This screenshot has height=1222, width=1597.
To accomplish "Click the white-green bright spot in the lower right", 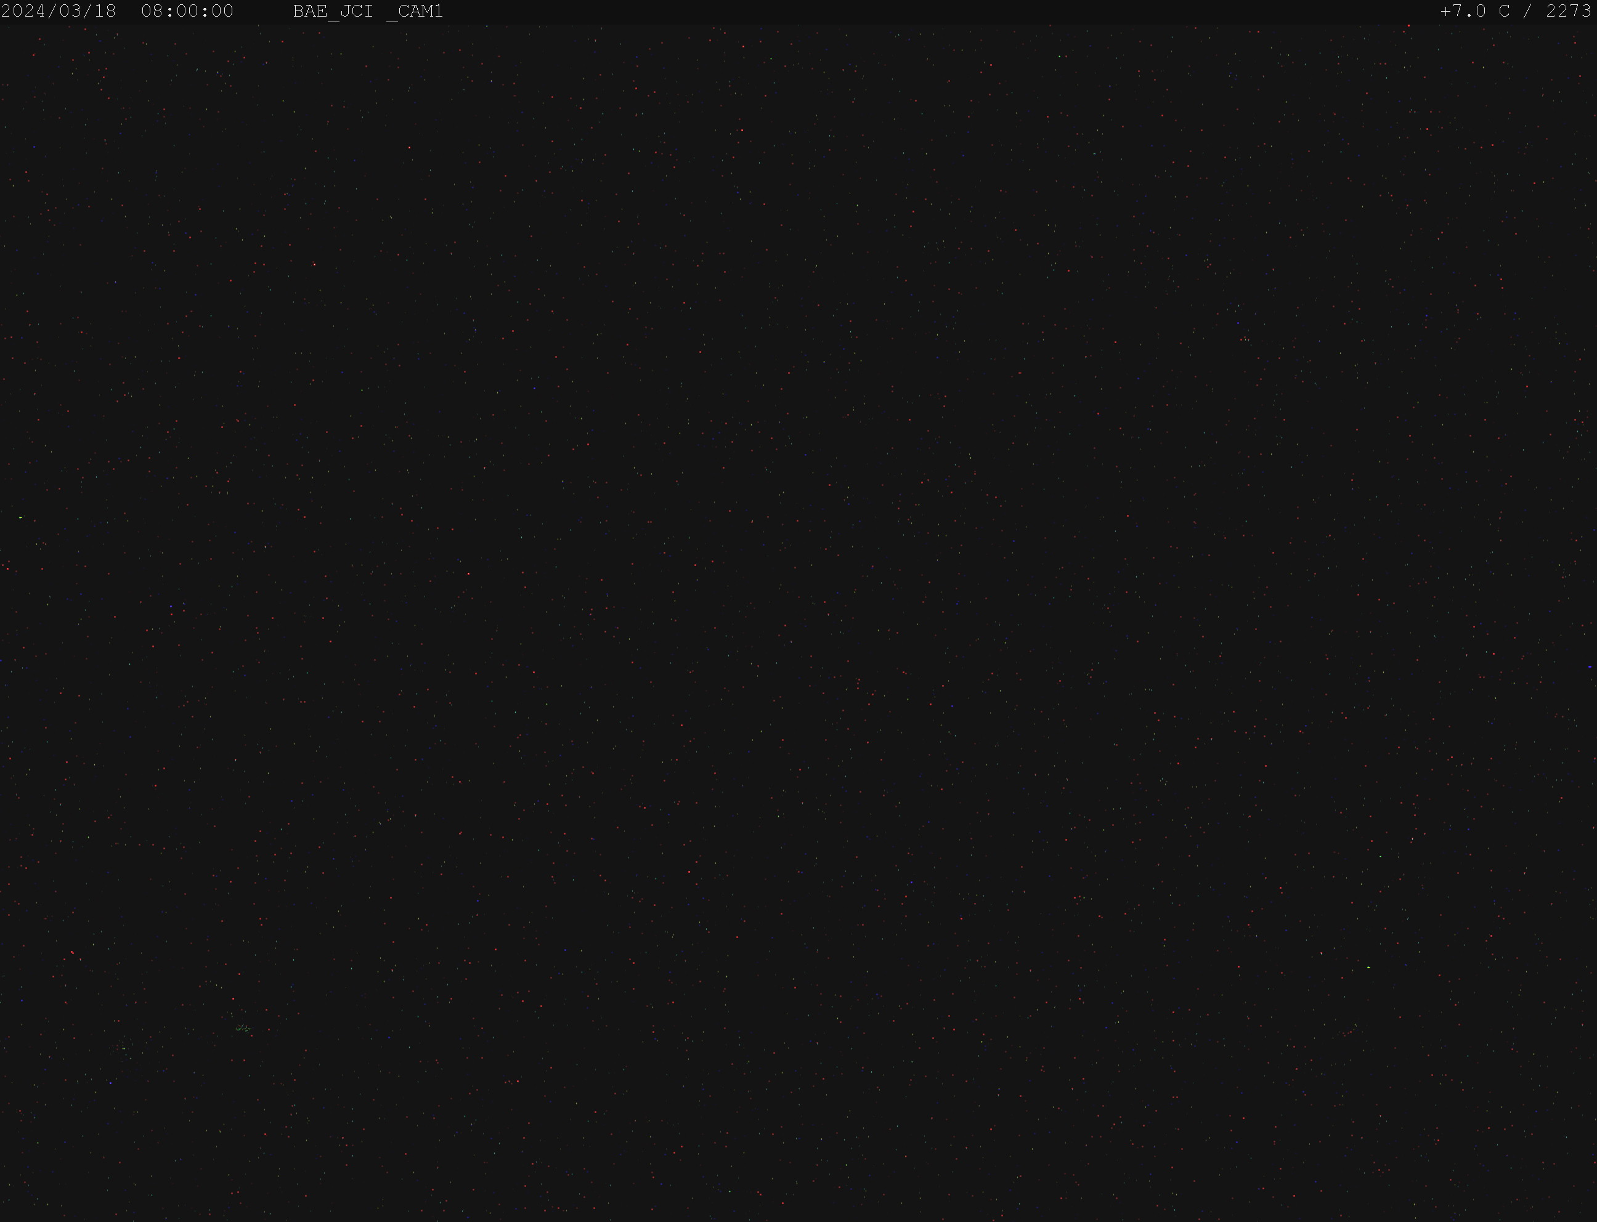I will (1368, 968).
